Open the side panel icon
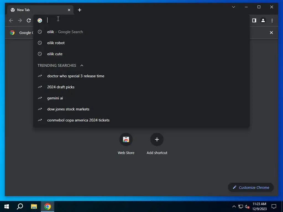 click(x=254, y=20)
